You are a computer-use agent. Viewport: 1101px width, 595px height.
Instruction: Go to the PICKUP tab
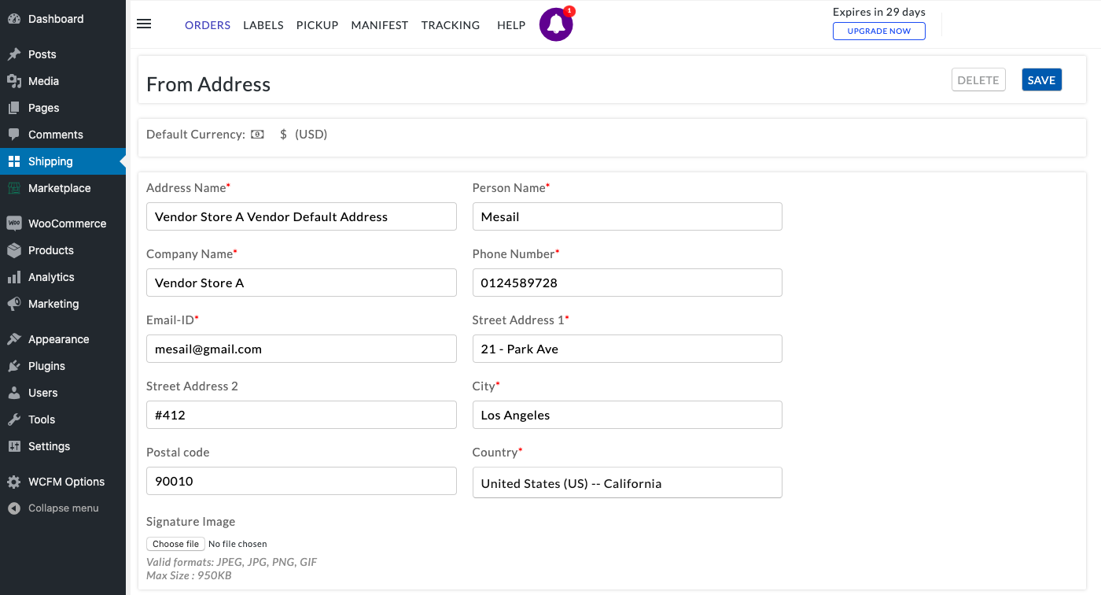pyautogui.click(x=317, y=25)
